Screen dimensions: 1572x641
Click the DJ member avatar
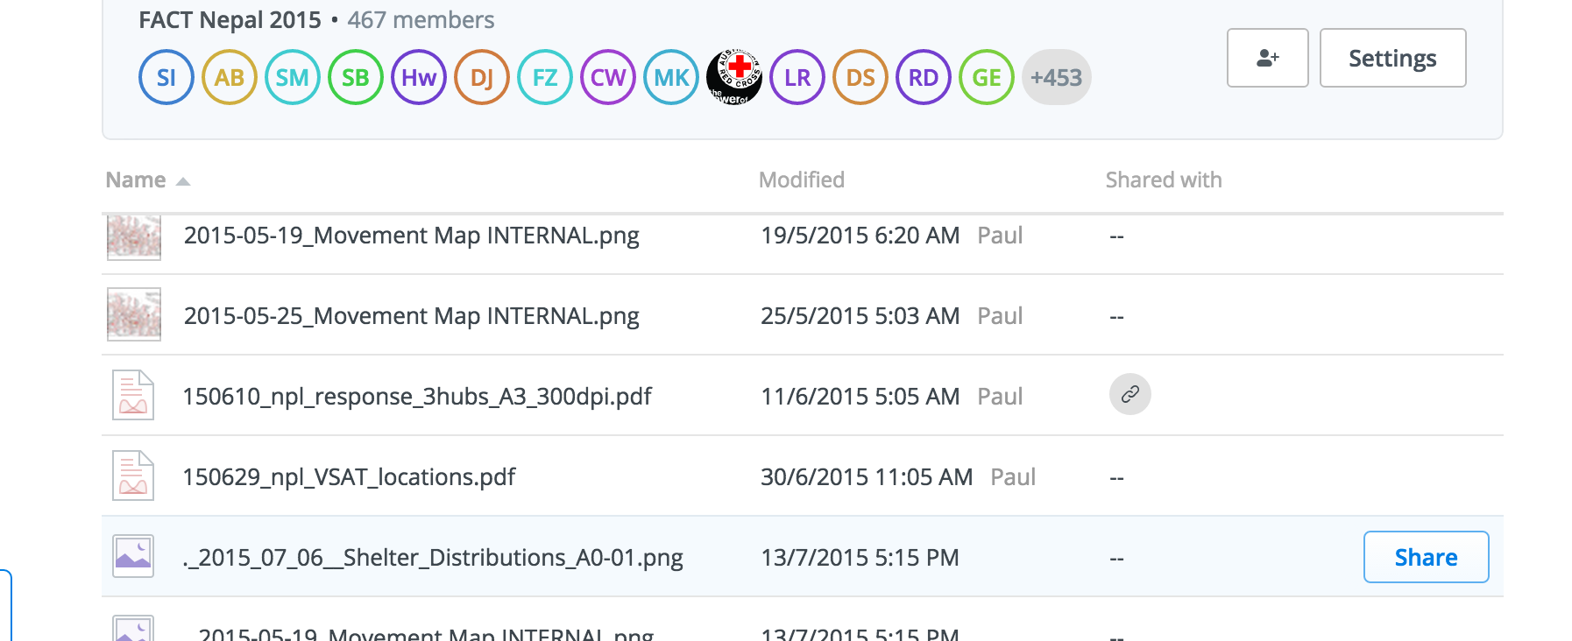(482, 77)
